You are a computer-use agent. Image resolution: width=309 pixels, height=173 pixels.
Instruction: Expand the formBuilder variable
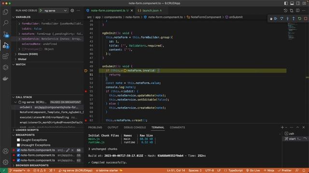19,24
